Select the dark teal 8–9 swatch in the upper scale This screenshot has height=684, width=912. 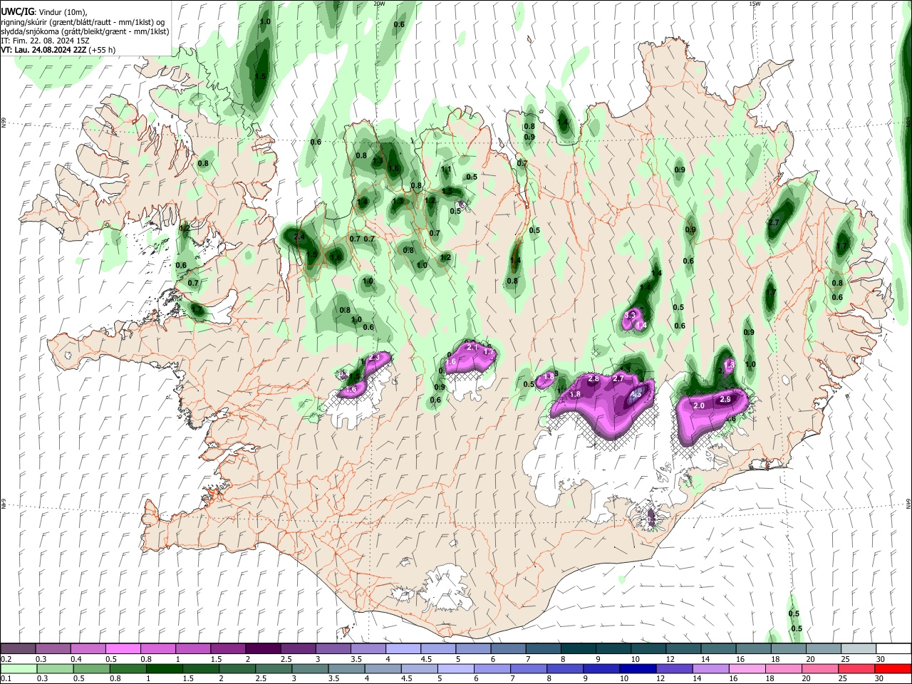click(x=578, y=649)
